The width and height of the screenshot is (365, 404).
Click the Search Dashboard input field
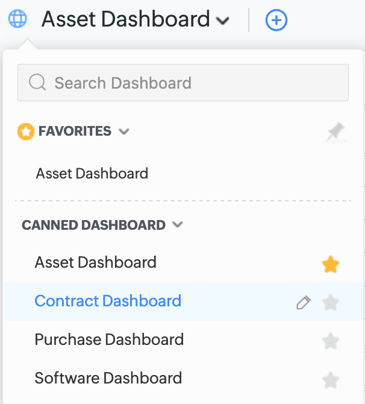(193, 83)
